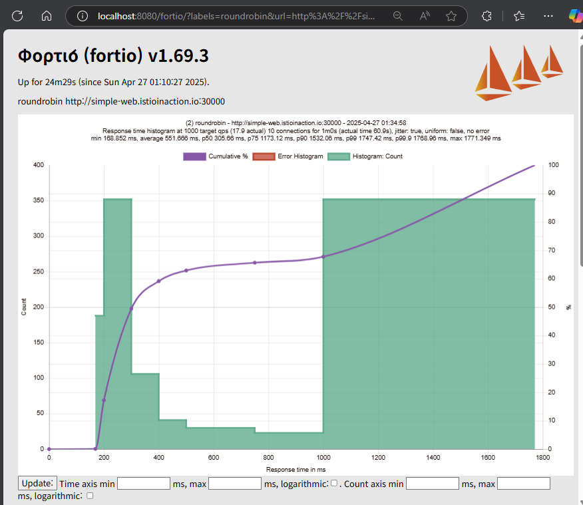Click histogram bar between 300 and 400 ms

click(145, 411)
